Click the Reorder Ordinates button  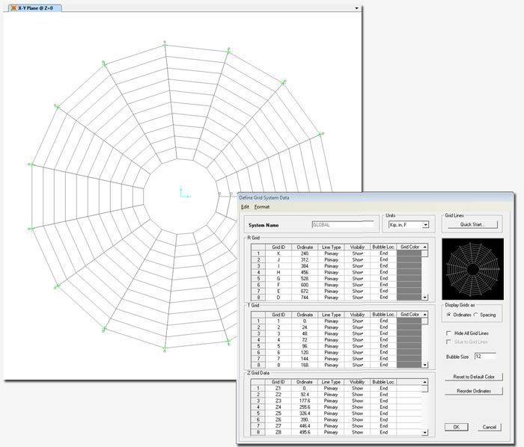click(x=474, y=391)
